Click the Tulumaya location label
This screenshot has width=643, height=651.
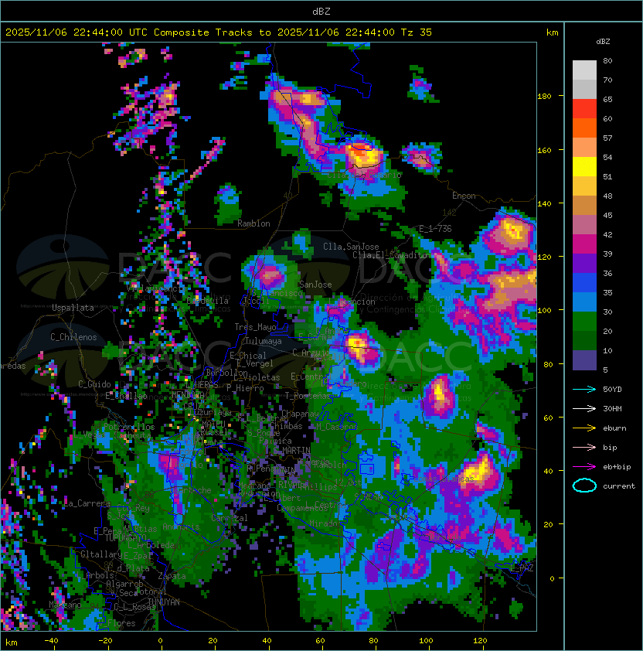264,341
